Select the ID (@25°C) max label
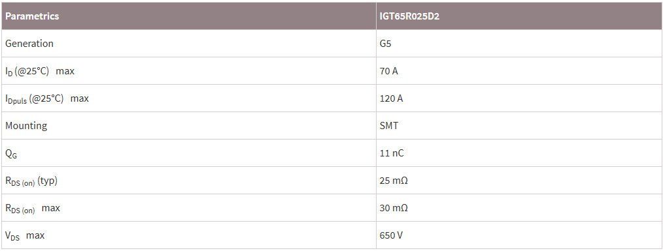Image resolution: width=663 pixels, height=251 pixels. 40,71
